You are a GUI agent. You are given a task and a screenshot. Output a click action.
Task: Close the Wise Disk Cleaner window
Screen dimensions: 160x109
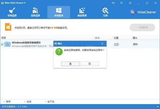(x=155, y=3)
